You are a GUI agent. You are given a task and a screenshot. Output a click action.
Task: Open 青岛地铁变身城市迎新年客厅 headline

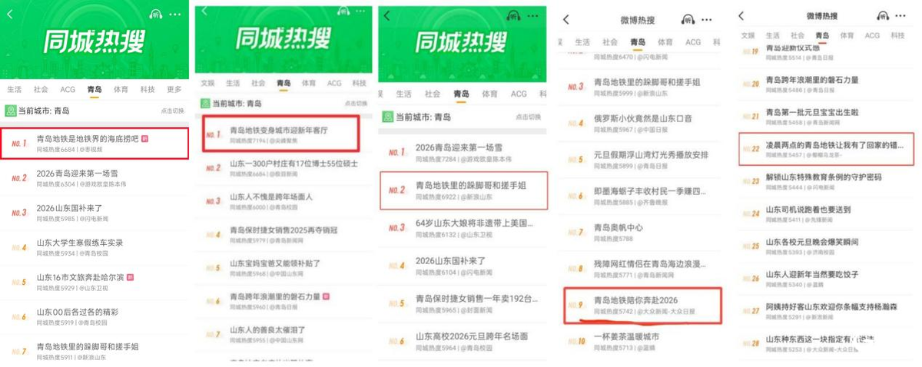(x=280, y=131)
